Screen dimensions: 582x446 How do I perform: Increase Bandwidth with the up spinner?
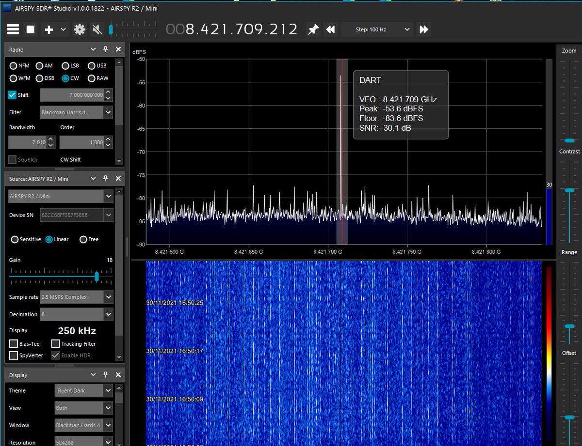coord(51,139)
